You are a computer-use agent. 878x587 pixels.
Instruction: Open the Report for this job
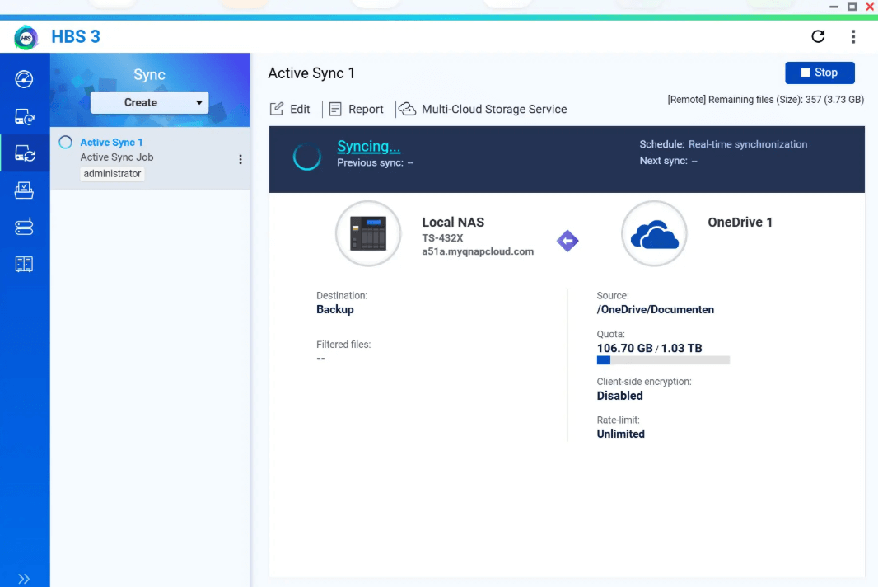tap(357, 109)
